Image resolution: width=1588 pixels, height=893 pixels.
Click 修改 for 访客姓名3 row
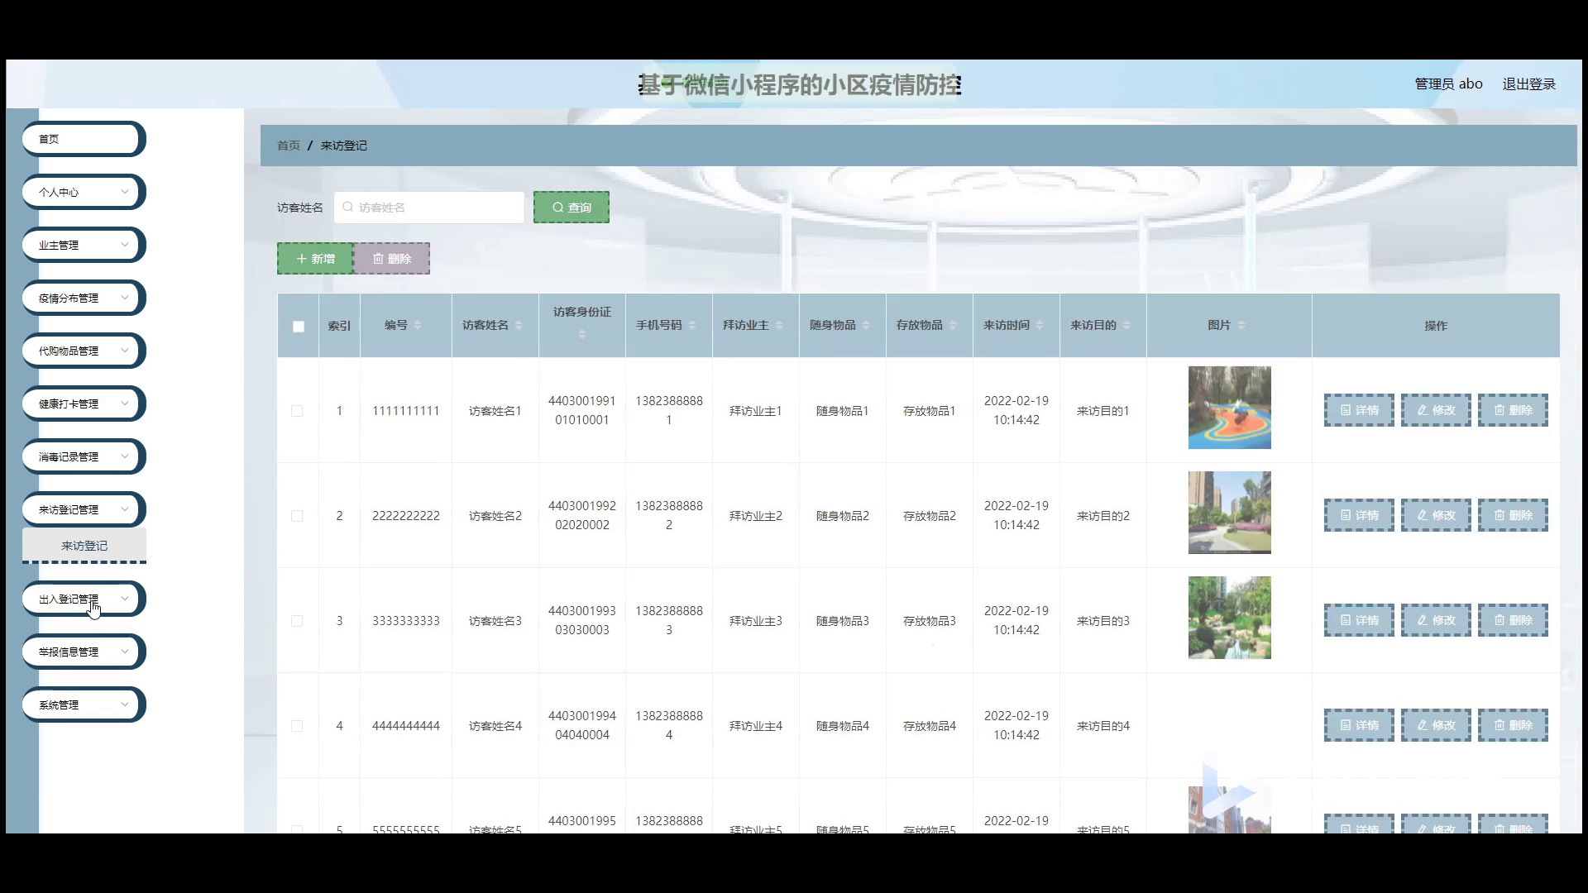(x=1436, y=620)
